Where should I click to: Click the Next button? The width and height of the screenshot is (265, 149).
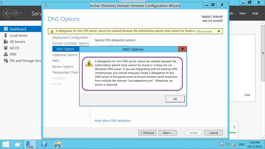pyautogui.click(x=168, y=133)
